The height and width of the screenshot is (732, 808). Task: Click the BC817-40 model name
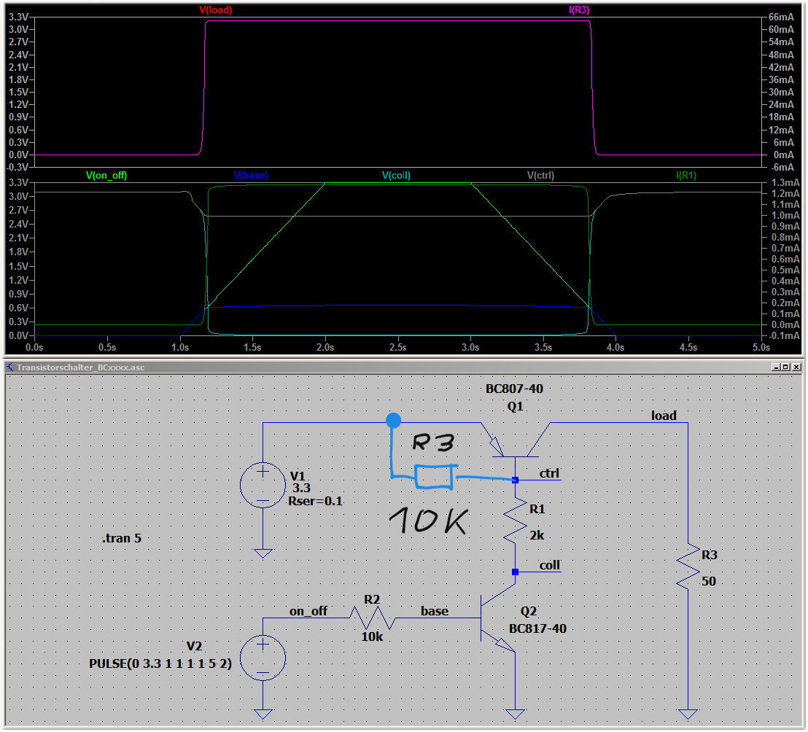click(x=537, y=628)
